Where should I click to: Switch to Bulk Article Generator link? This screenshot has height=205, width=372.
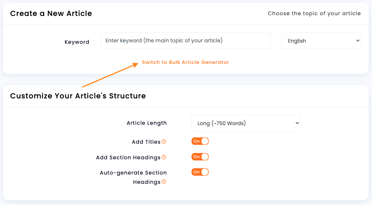tap(185, 62)
